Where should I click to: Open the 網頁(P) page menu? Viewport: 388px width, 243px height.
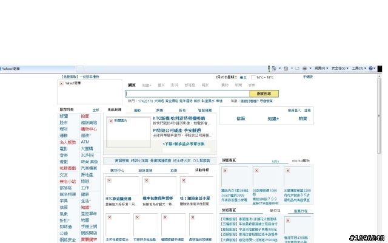tap(321, 68)
